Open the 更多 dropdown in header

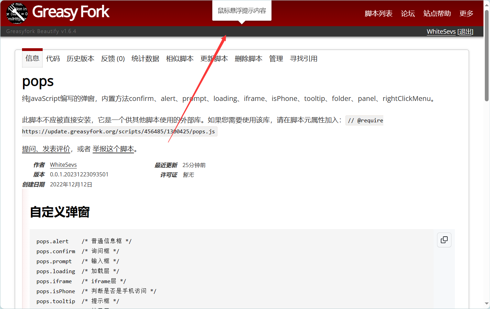[466, 13]
